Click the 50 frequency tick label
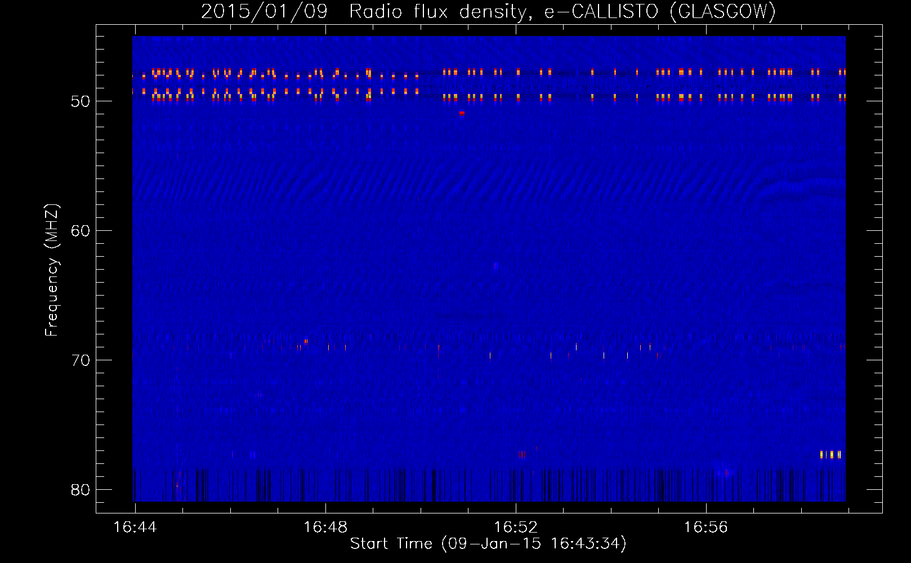The width and height of the screenshot is (911, 563). coord(81,101)
